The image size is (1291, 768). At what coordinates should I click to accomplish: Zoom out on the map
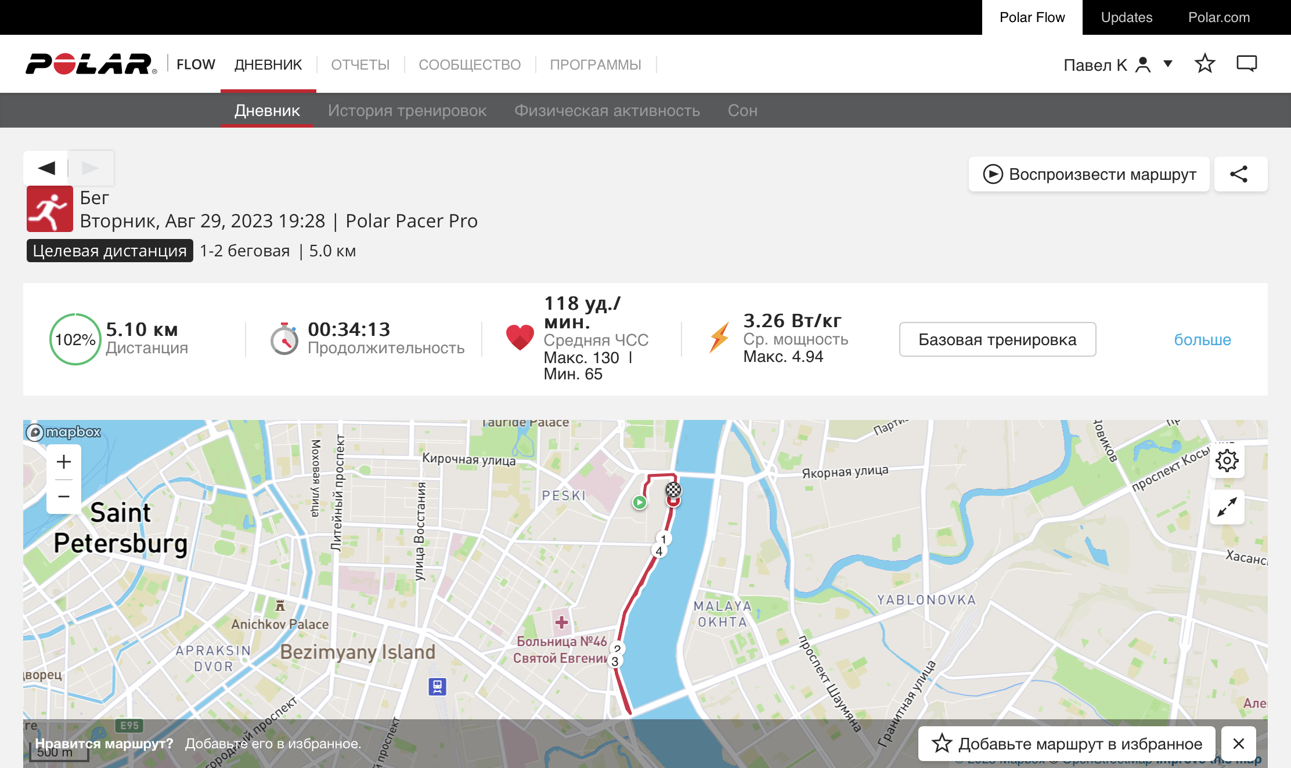click(64, 497)
